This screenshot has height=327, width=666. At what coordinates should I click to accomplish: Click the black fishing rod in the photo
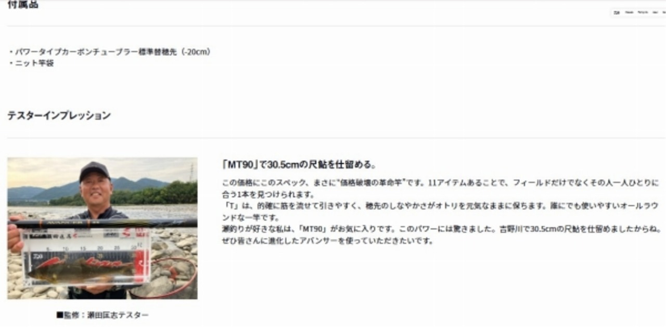click(x=102, y=224)
